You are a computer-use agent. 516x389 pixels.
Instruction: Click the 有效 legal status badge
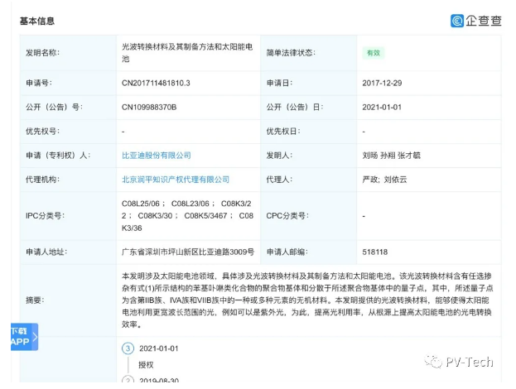[374, 53]
